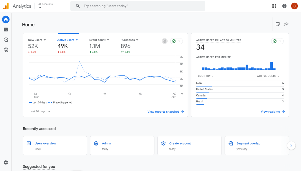Open the Insights sparkline icon
Image resolution: width=301 pixels, height=171 pixels.
coord(286,24)
